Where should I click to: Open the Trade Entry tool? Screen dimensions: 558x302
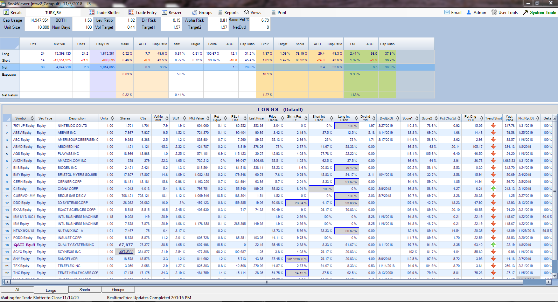coord(142,13)
